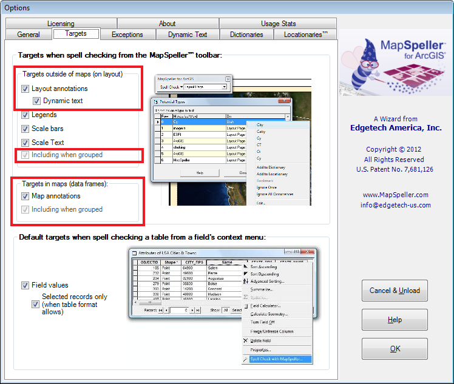Screen dimensions: 454x384
Task: Toggle the Field values checkbox
Action: pos(25,285)
